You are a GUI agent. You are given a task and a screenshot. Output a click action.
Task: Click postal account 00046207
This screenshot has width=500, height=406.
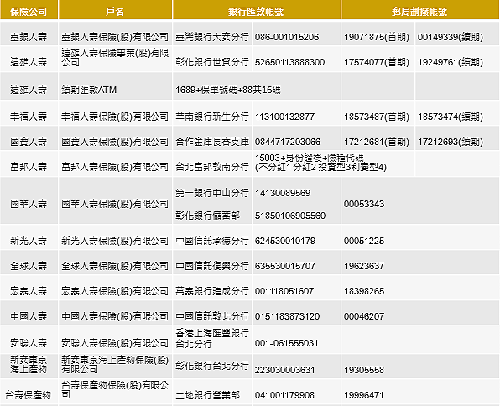pos(364,316)
